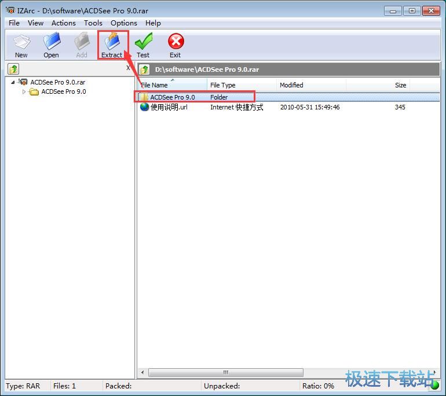Open the Tools menu
Screen dimensions: 446x396
pyautogui.click(x=93, y=23)
